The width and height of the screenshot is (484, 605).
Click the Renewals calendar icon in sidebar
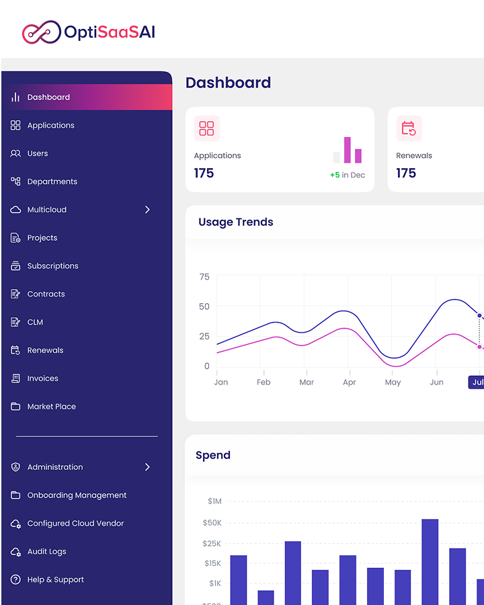point(15,350)
